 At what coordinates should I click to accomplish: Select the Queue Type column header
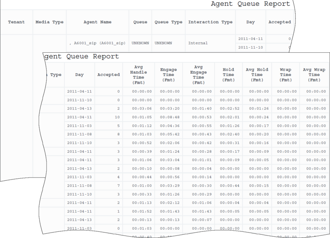(x=167, y=21)
